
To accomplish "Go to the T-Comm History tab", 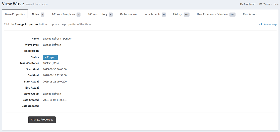I will 98,14.
